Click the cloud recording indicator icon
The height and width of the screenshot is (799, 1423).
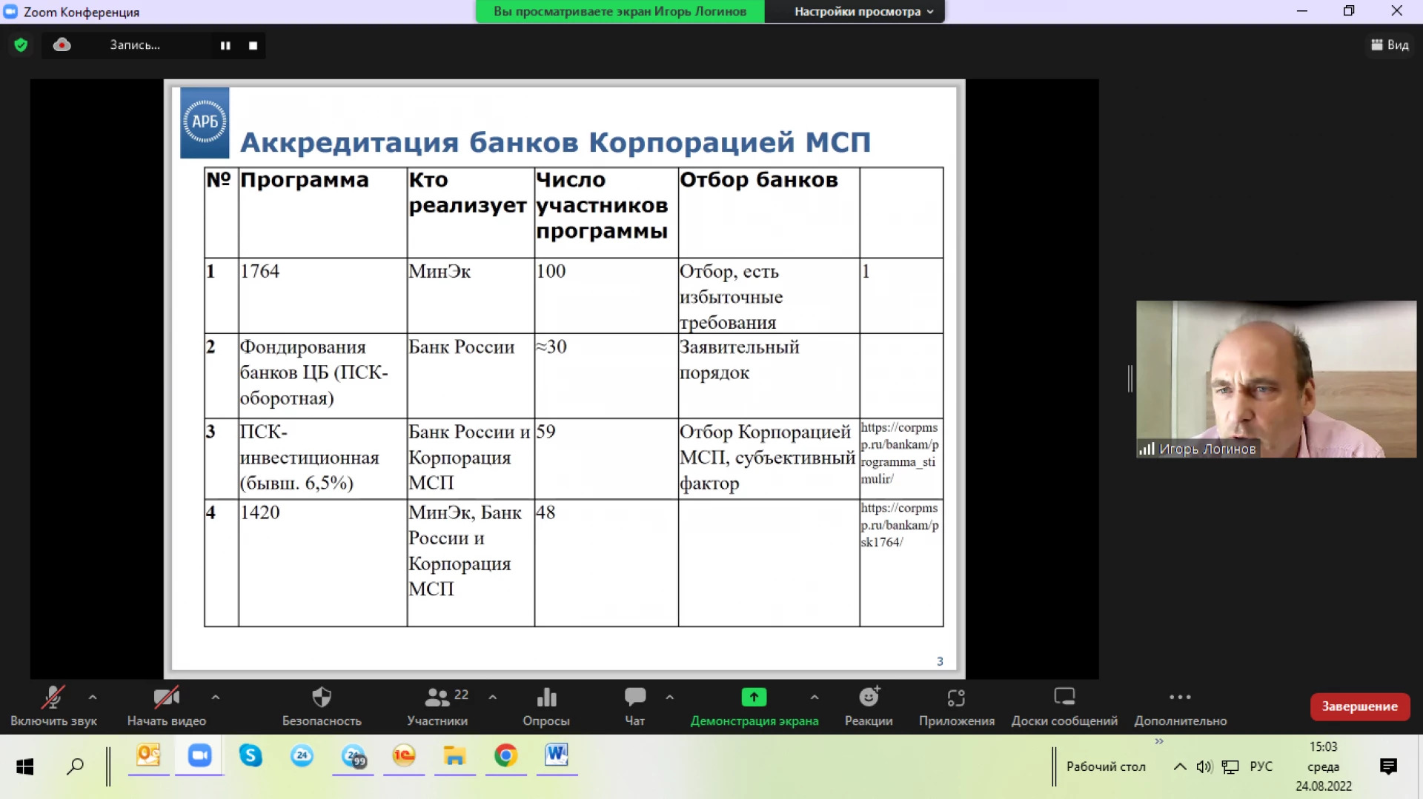pos(62,45)
